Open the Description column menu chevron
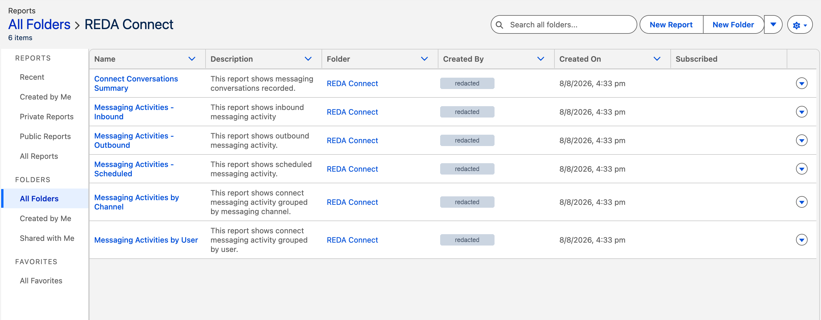The width and height of the screenshot is (821, 320). (x=308, y=59)
